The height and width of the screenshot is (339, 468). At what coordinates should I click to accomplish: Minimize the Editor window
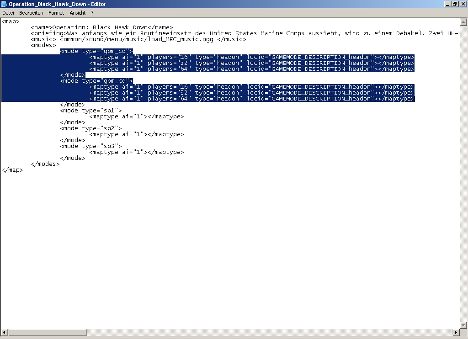(447, 4)
